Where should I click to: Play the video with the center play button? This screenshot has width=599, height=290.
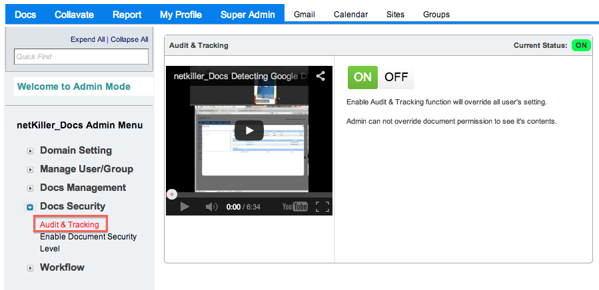tap(249, 130)
